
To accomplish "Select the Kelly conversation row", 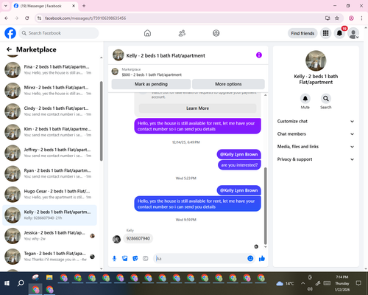I will tap(49, 215).
